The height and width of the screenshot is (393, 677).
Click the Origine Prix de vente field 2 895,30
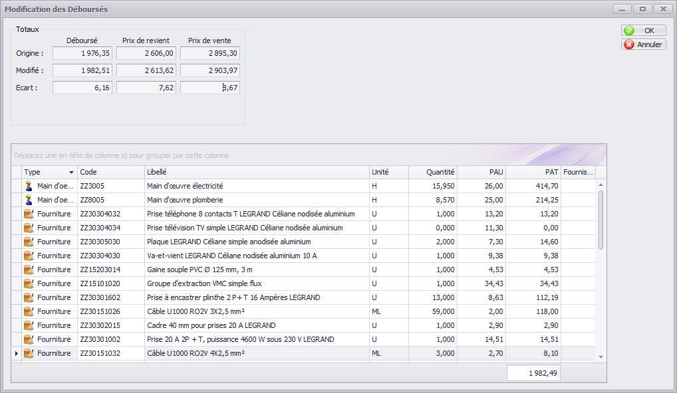click(210, 53)
